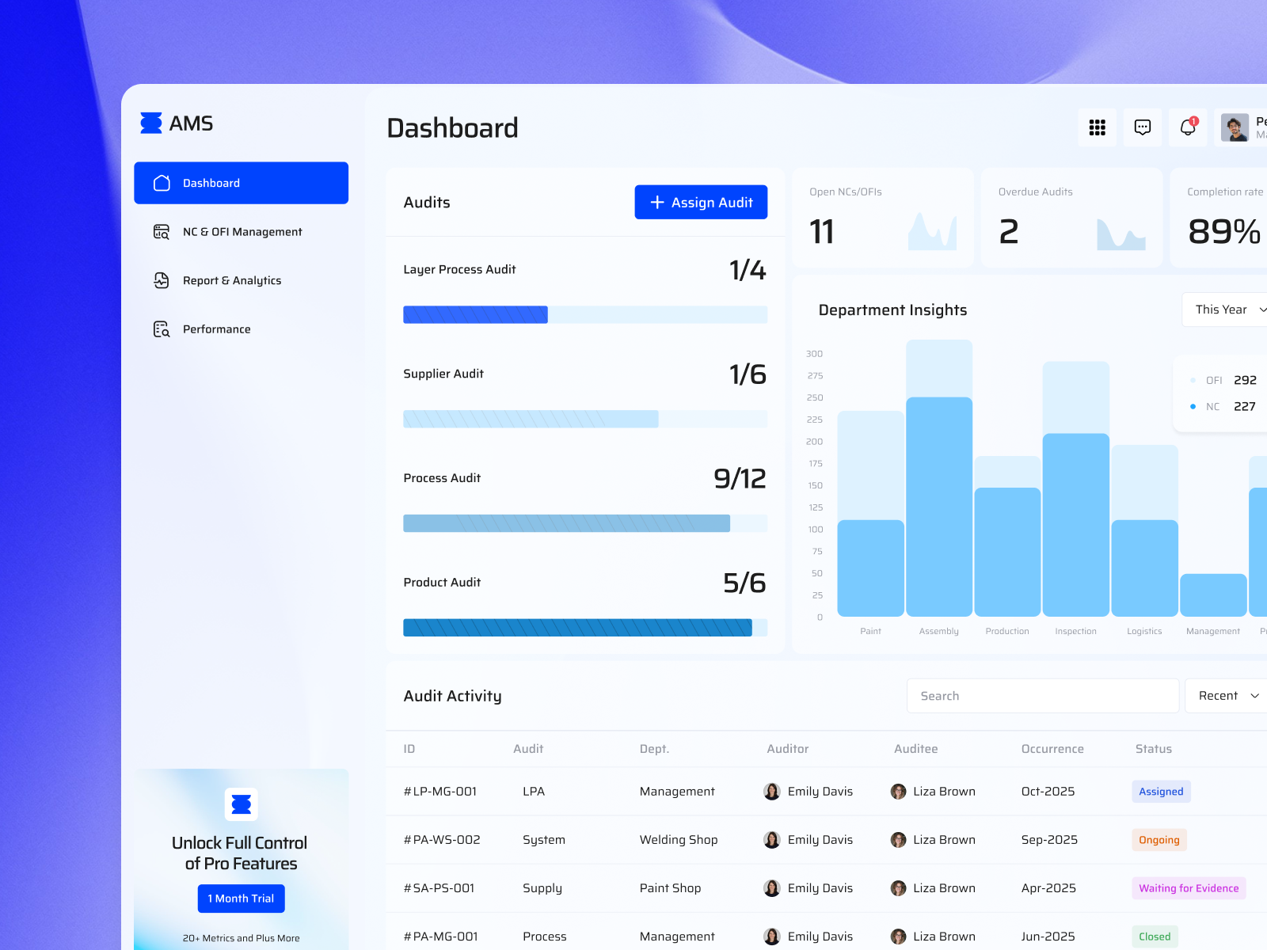Go to Report & Analytics page
Viewport: 1267px width, 950px height.
click(x=242, y=280)
